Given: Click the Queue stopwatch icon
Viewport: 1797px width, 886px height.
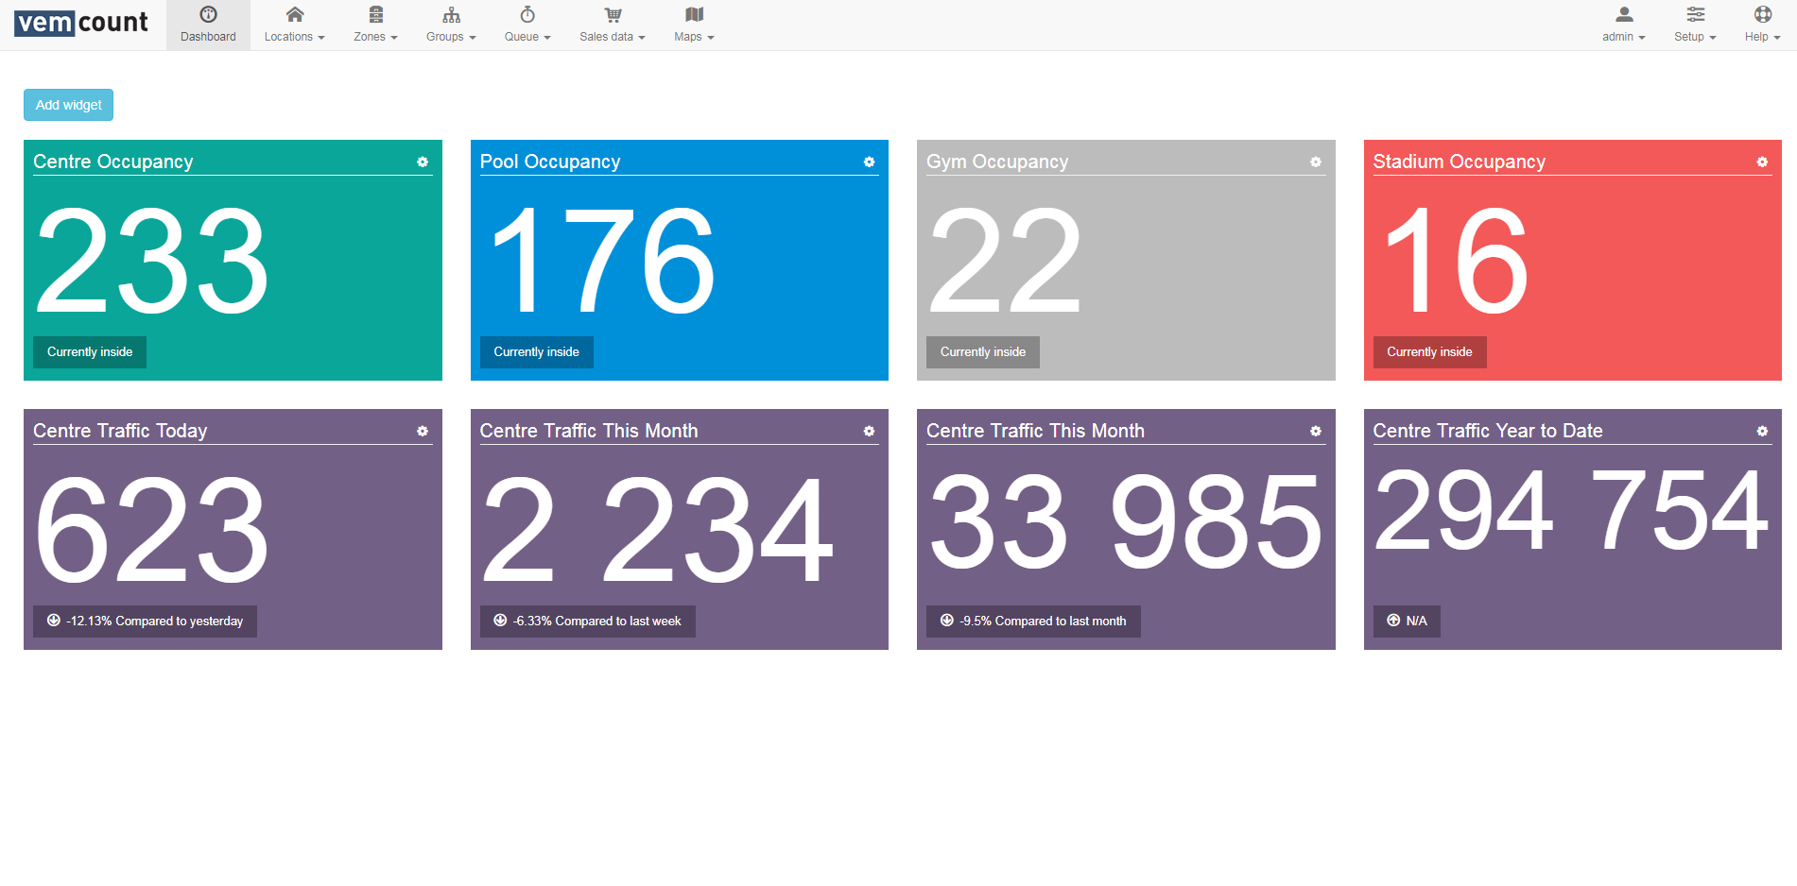Looking at the screenshot, I should tap(527, 14).
